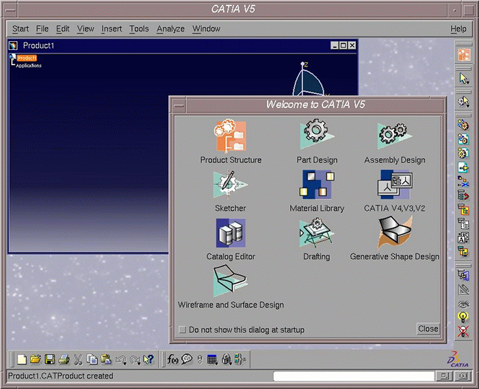Image resolution: width=479 pixels, height=389 pixels.
Task: Click the Open folder icon
Action: 36,360
